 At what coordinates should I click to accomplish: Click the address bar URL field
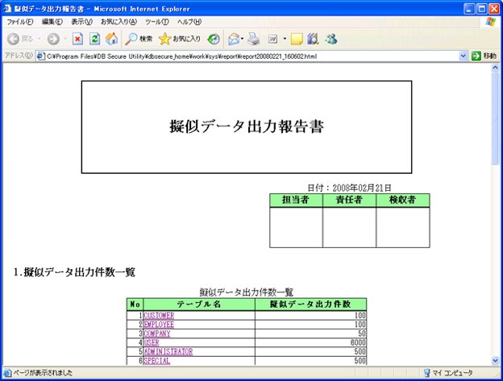pyautogui.click(x=251, y=56)
